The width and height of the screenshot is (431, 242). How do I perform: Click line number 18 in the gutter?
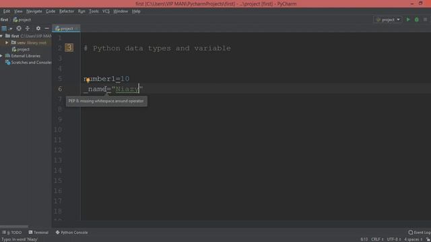pos(58,211)
